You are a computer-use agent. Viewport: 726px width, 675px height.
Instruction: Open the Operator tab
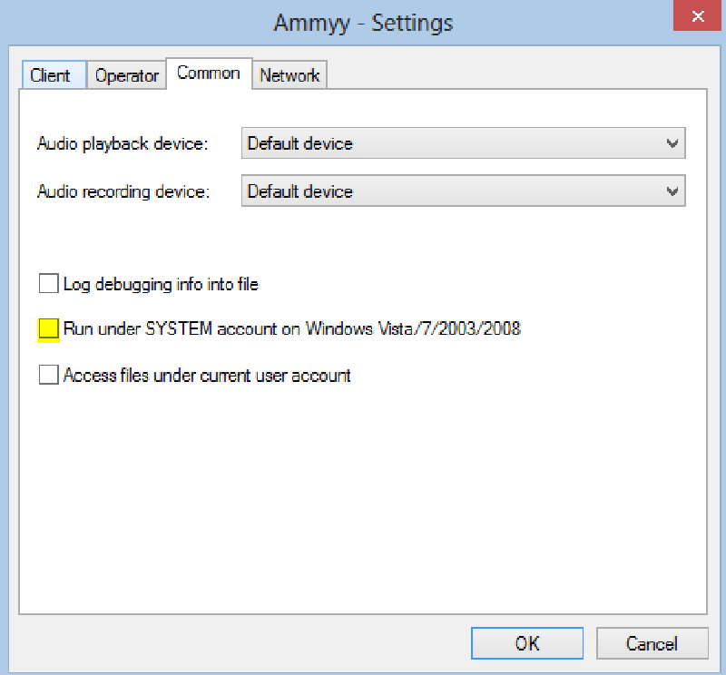pos(126,75)
